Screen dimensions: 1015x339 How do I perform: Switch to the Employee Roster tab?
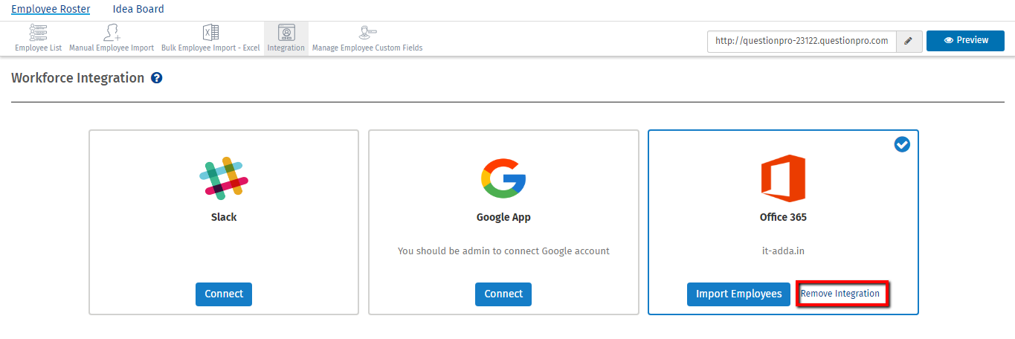(51, 10)
